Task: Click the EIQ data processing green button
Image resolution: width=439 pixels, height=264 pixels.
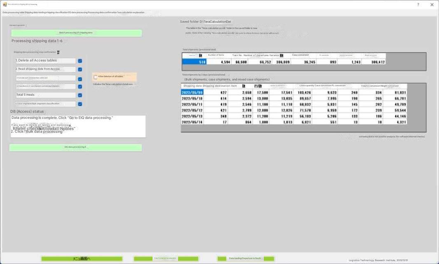Action: (x=75, y=147)
